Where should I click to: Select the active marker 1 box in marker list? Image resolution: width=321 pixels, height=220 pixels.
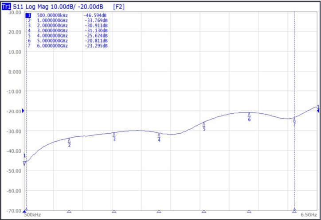coord(29,15)
